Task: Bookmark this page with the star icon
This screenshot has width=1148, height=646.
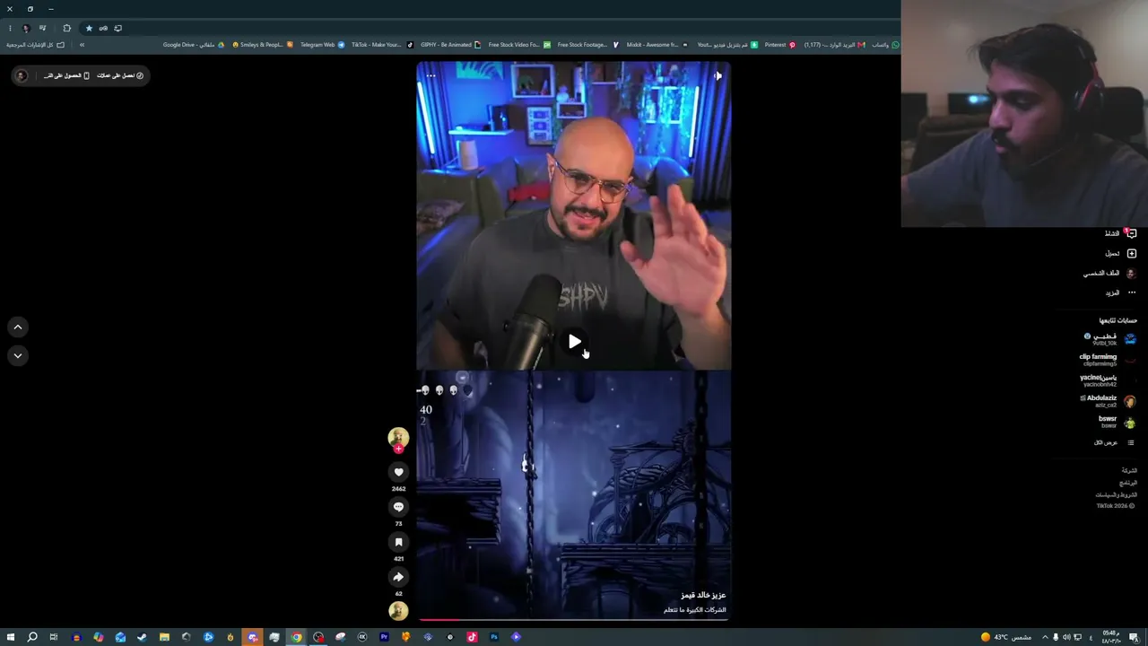Action: (89, 28)
